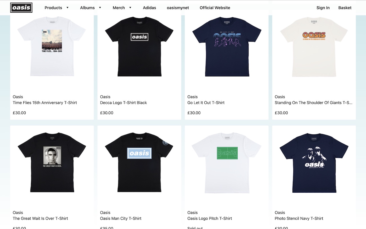Open the Adidas menu item
The height and width of the screenshot is (229, 366).
pos(149,8)
